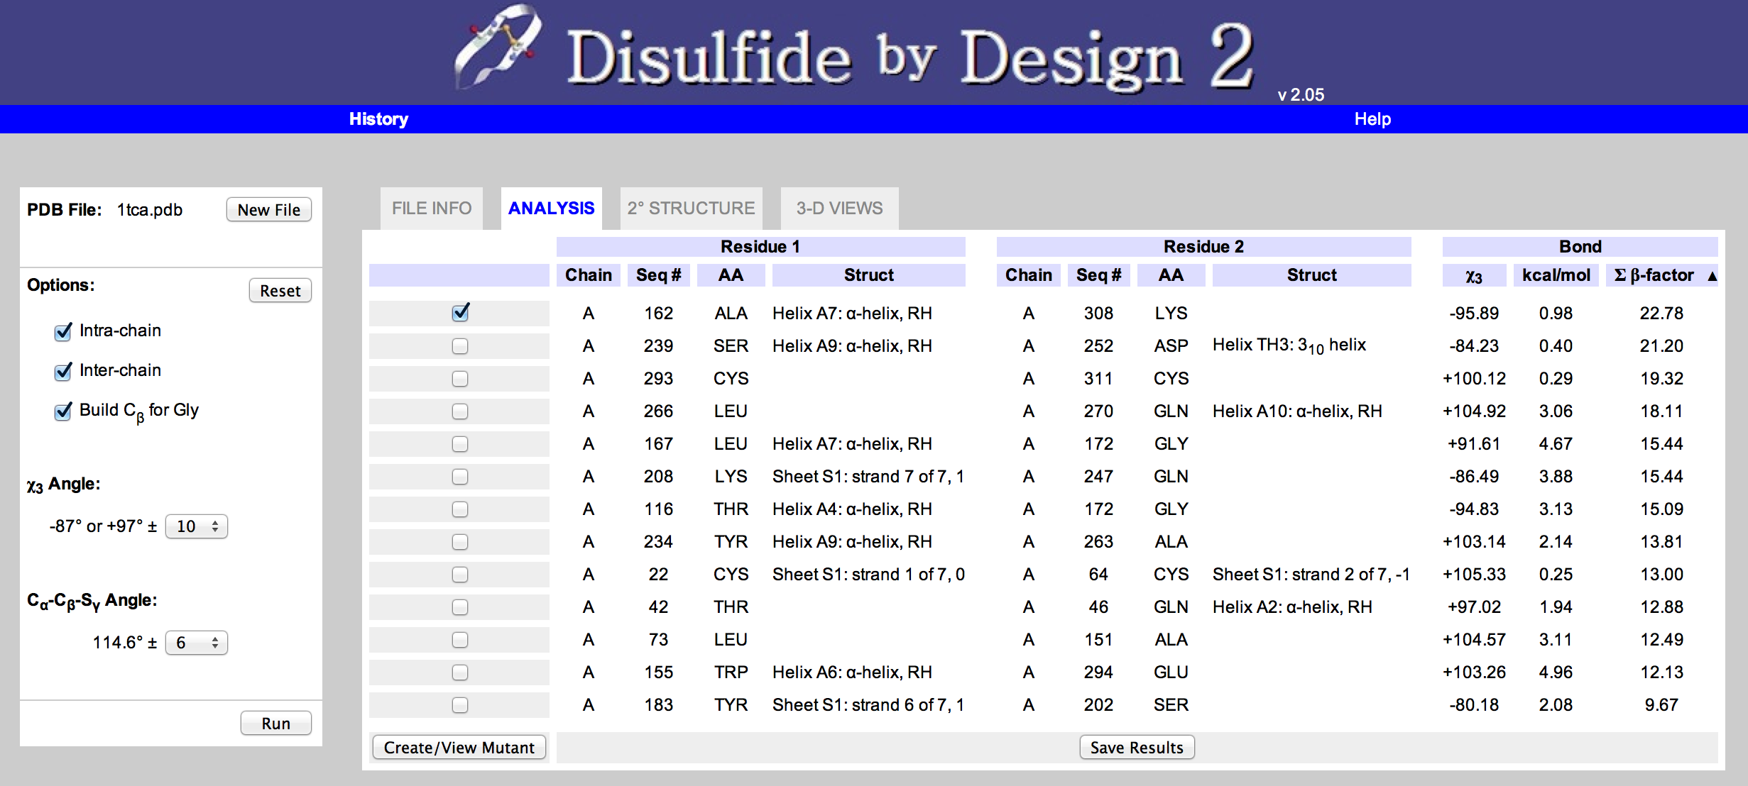This screenshot has width=1748, height=786.
Task: Uncheck the Intra-chain option
Action: tap(63, 331)
